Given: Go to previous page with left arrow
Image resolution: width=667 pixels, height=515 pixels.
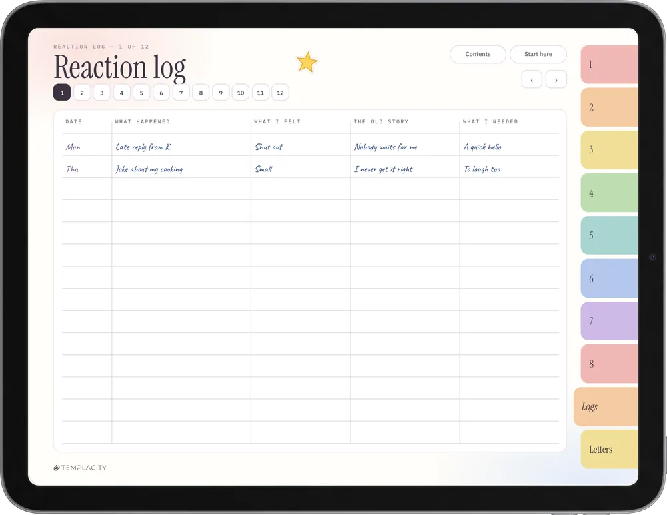Looking at the screenshot, I should tap(532, 79).
